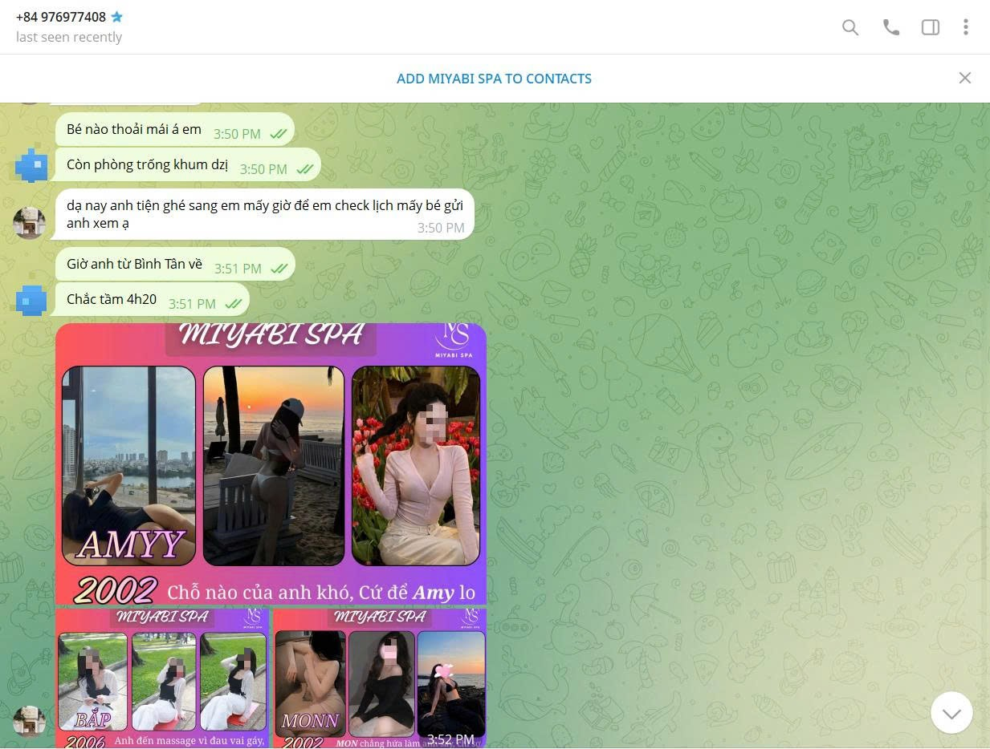Select the 'dạ nay anh tiện ghé sang' message

[x=265, y=215]
